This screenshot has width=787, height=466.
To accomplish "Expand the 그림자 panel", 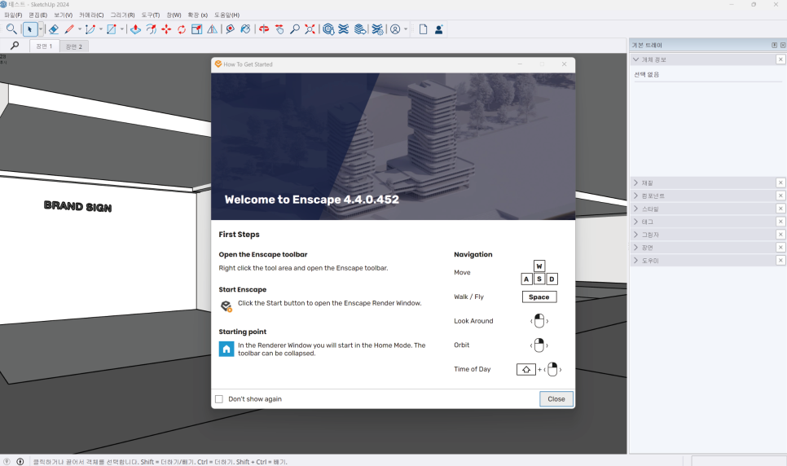I will 636,235.
